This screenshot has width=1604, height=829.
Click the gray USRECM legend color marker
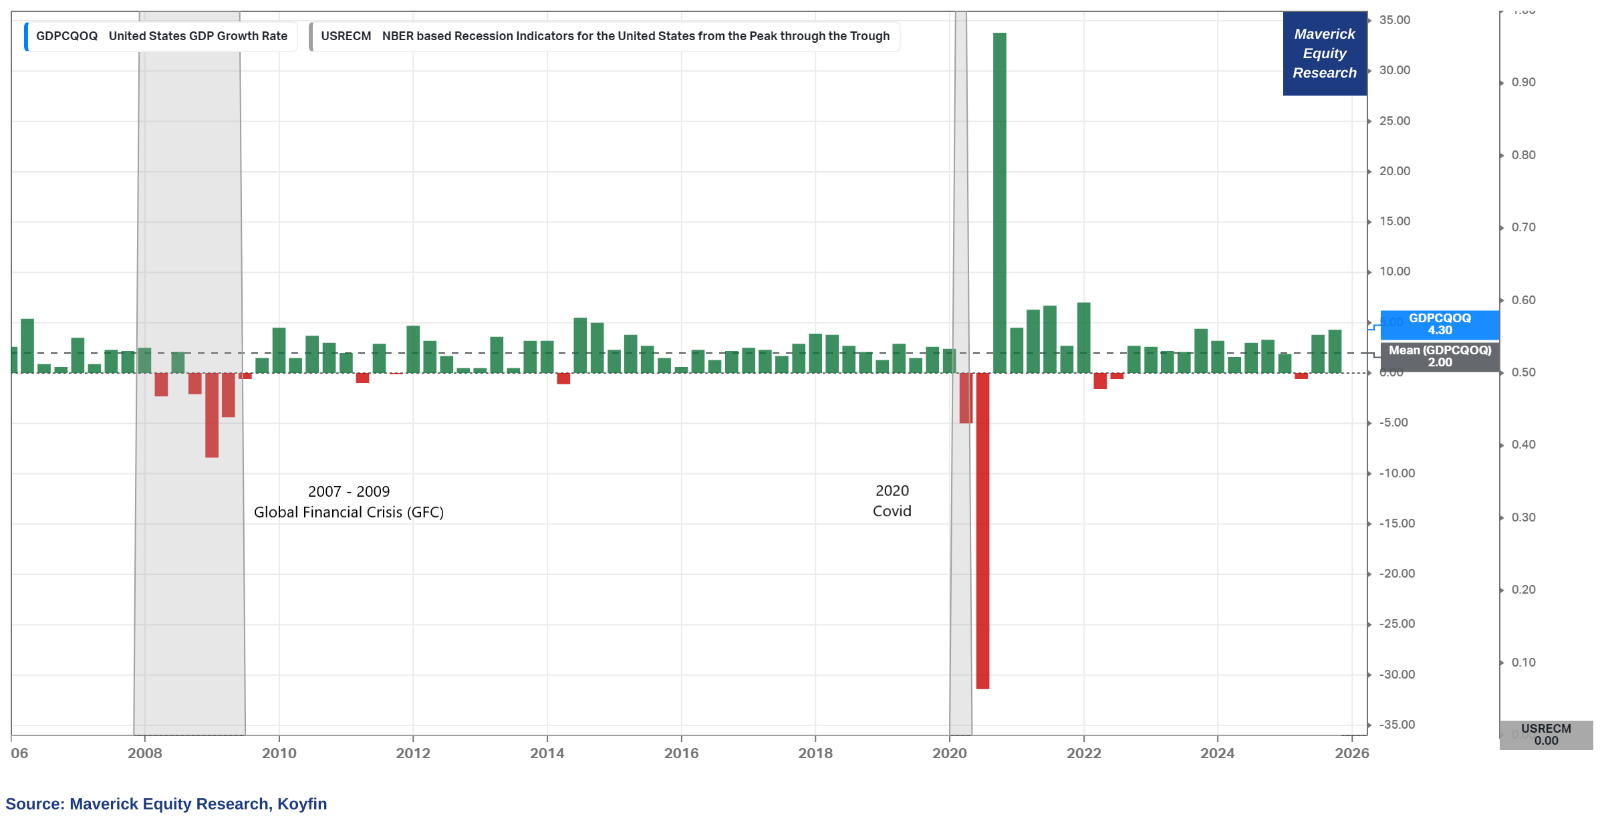click(311, 36)
